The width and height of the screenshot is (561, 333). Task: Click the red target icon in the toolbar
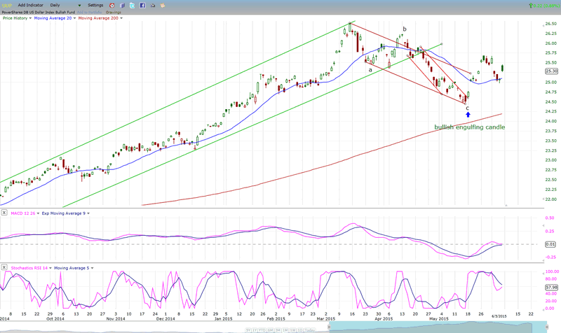pyautogui.click(x=111, y=5)
